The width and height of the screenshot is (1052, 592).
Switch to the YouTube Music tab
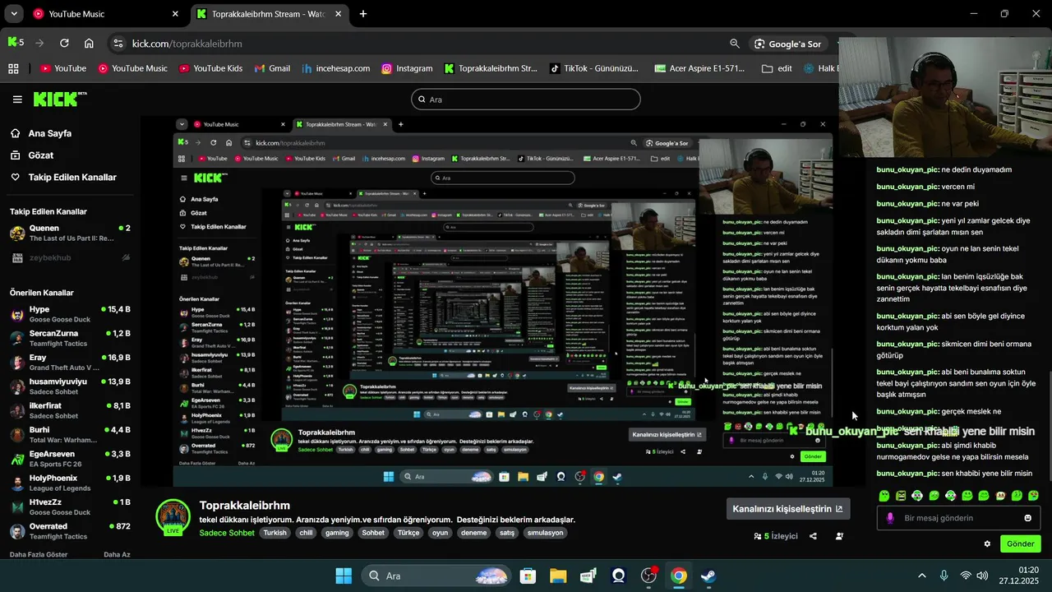tap(107, 14)
